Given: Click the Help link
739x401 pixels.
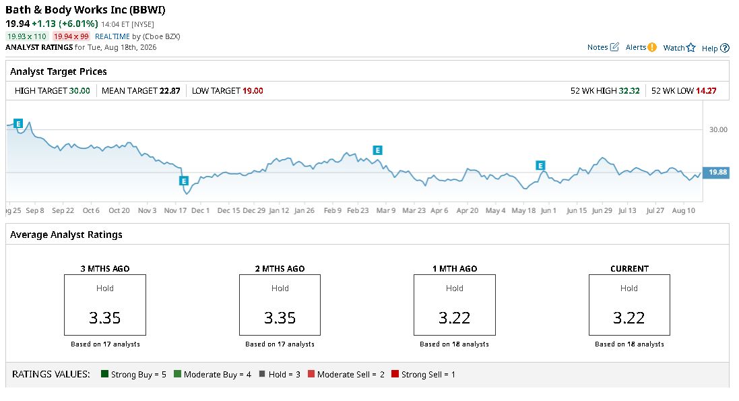Looking at the screenshot, I should [x=709, y=48].
